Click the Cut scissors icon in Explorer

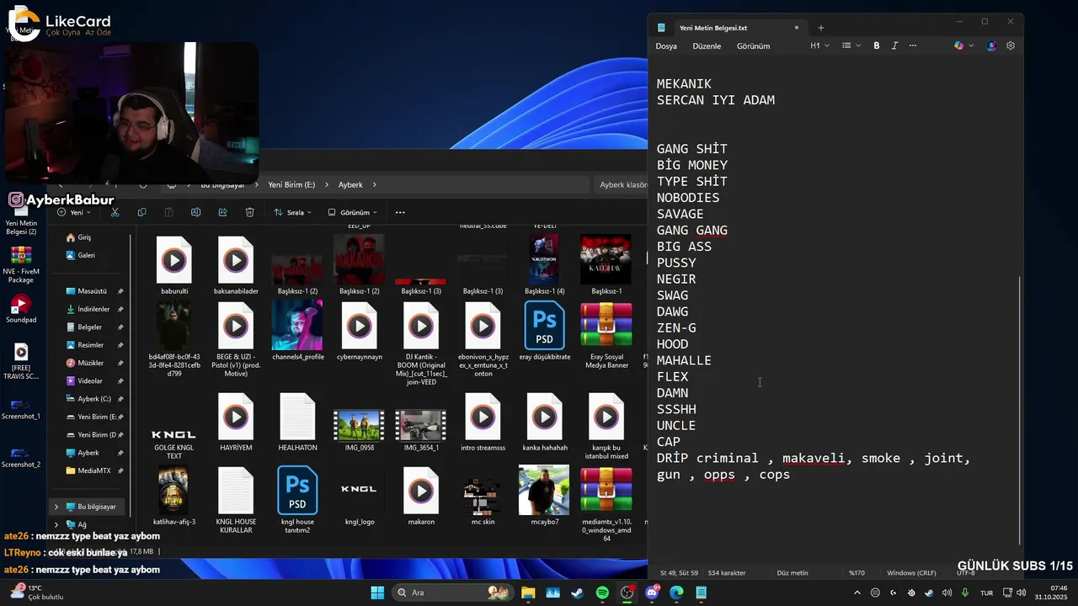(115, 212)
